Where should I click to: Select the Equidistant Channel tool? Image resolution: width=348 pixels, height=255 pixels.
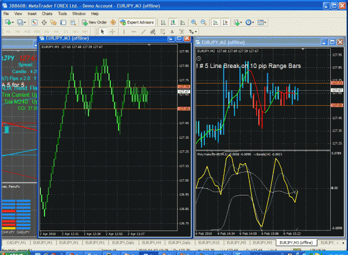153,32
